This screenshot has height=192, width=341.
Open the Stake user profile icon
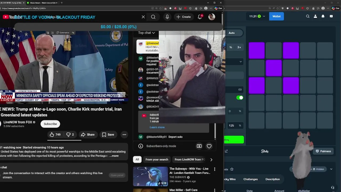pos(315,16)
